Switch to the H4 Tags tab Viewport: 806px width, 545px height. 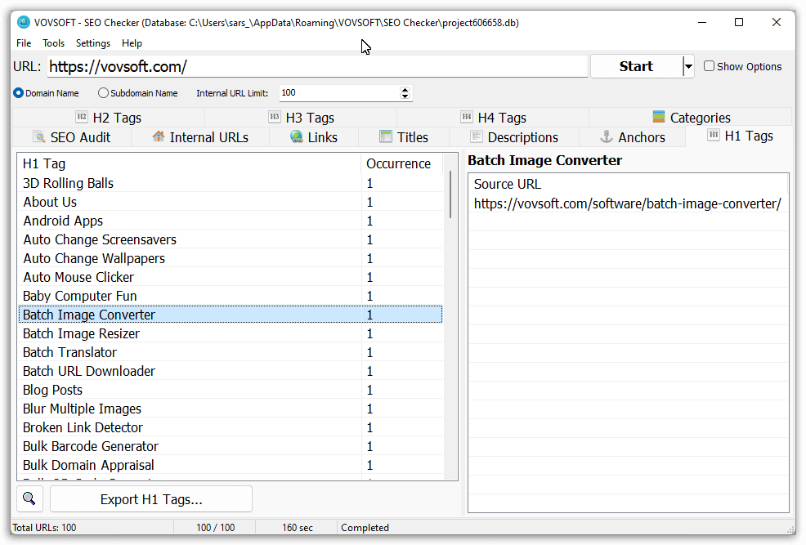(x=494, y=117)
